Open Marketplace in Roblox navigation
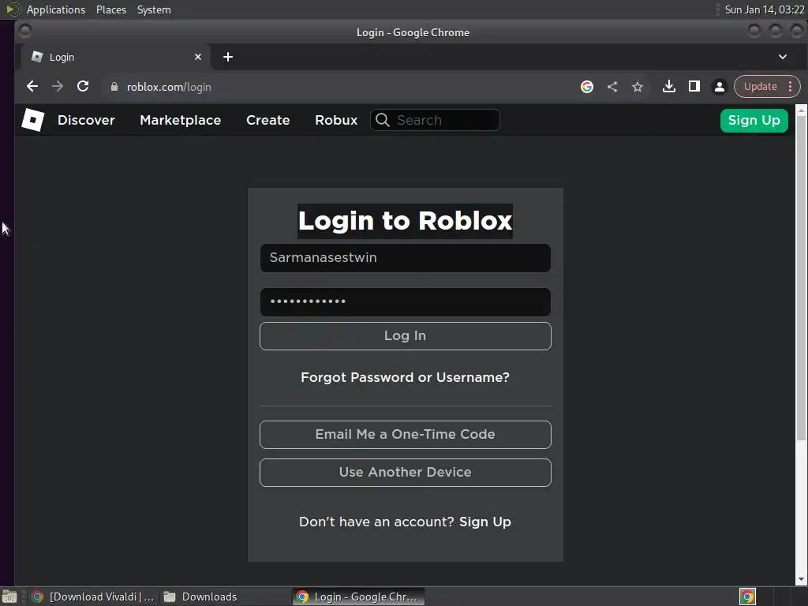Viewport: 808px width, 606px height. pos(181,120)
